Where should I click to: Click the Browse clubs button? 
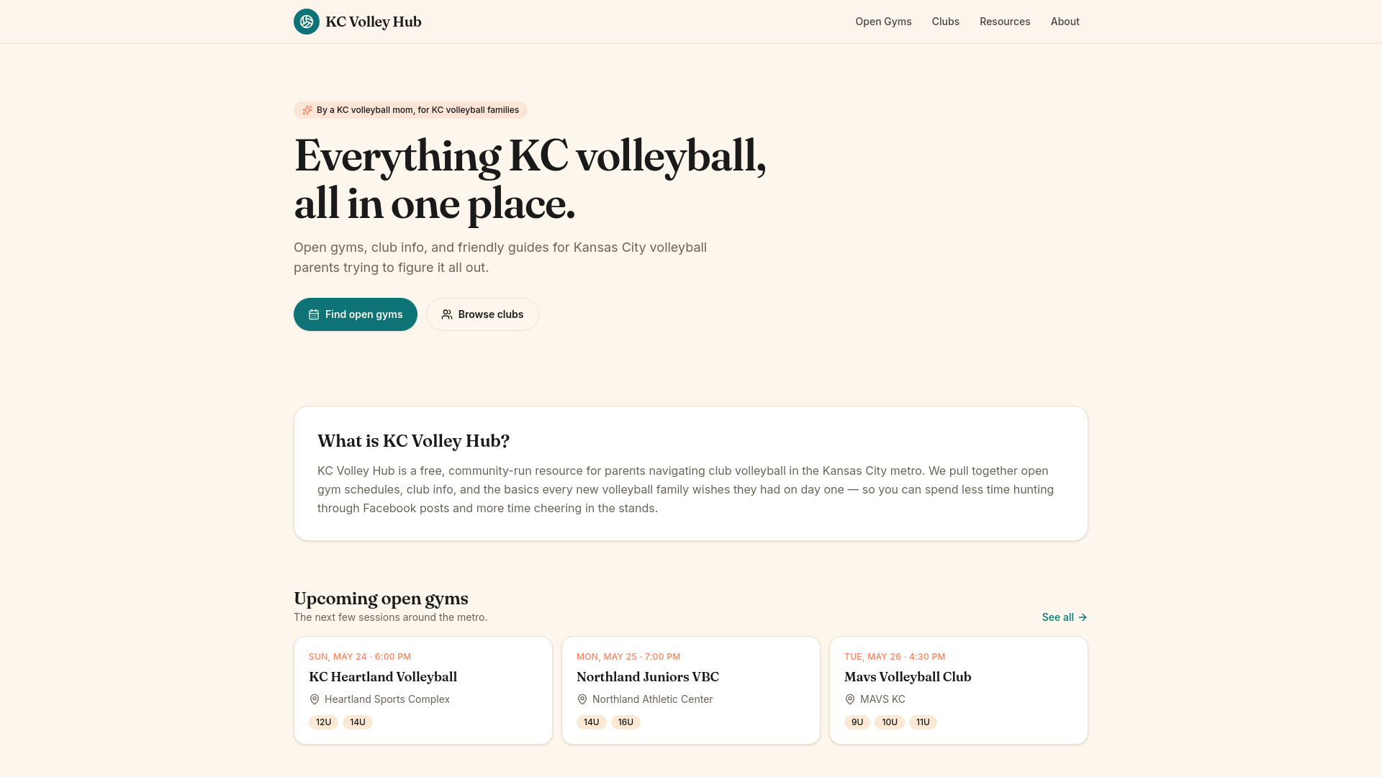click(482, 314)
